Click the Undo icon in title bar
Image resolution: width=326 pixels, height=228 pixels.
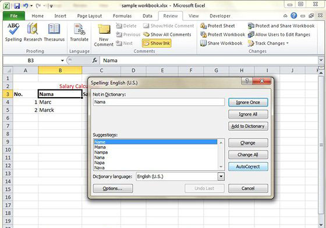tap(26, 6)
